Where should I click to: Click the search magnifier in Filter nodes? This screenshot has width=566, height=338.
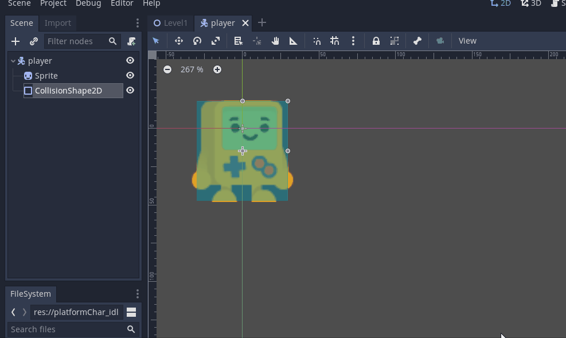click(112, 41)
